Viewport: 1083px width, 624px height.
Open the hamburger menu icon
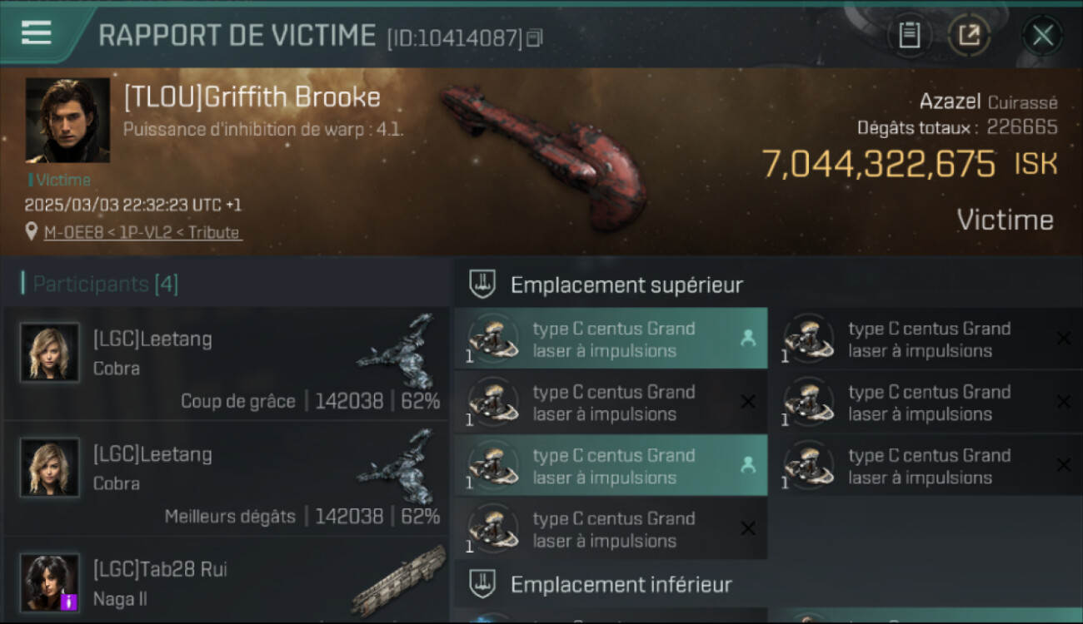click(36, 33)
